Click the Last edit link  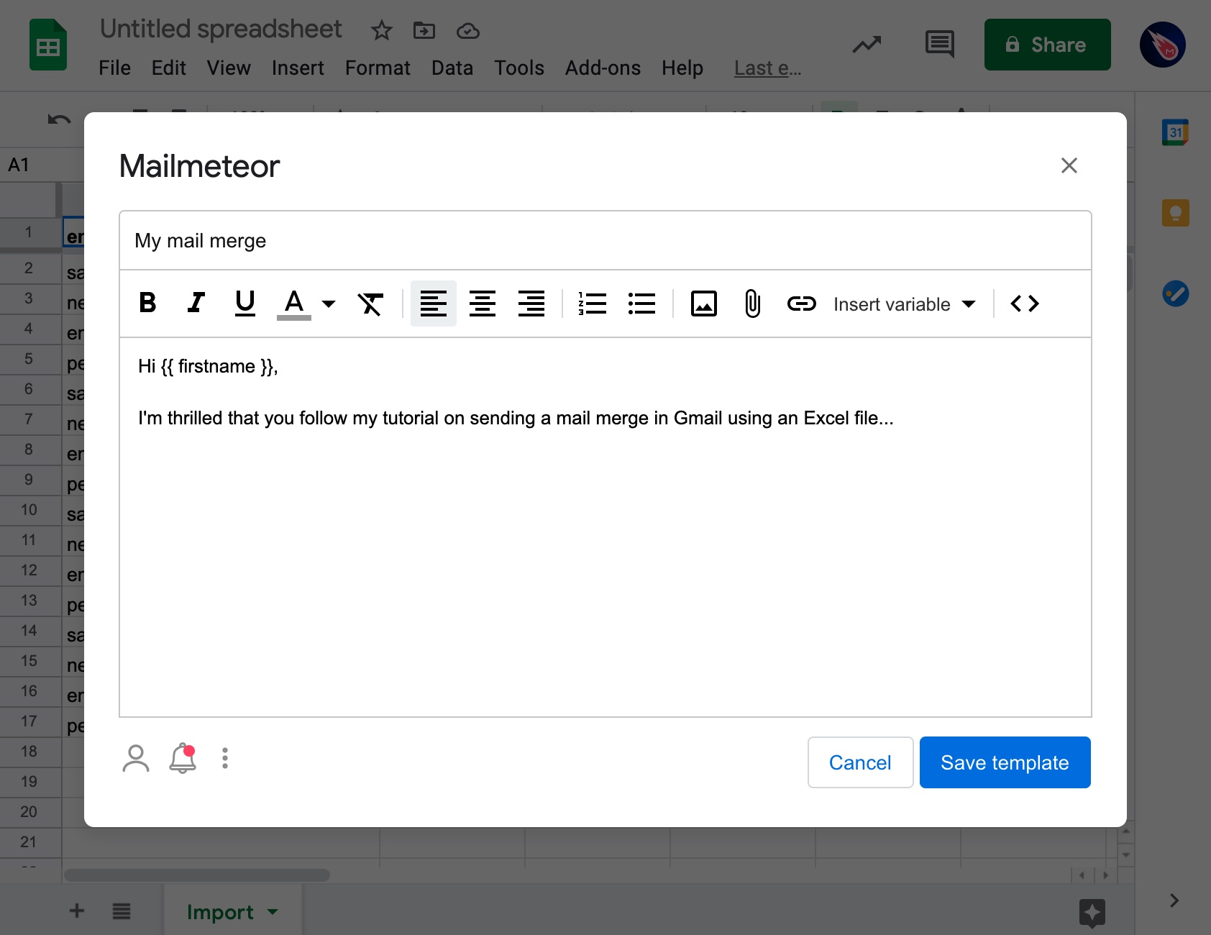[x=767, y=68]
